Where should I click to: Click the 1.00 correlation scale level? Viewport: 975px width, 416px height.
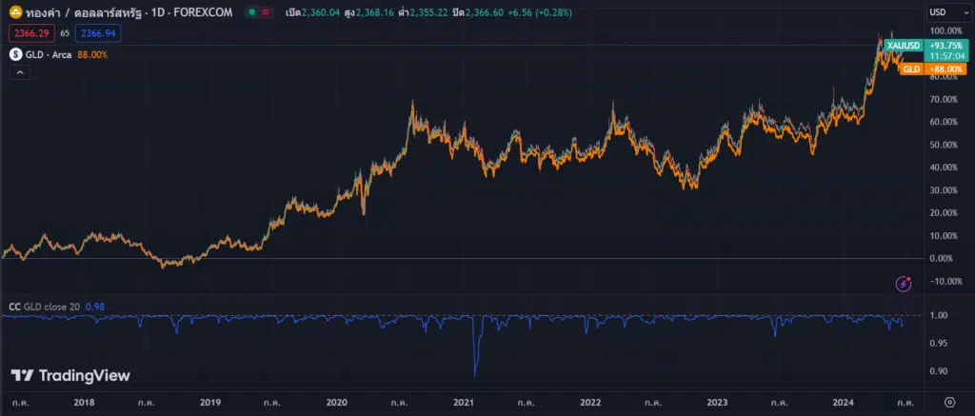[x=939, y=315]
